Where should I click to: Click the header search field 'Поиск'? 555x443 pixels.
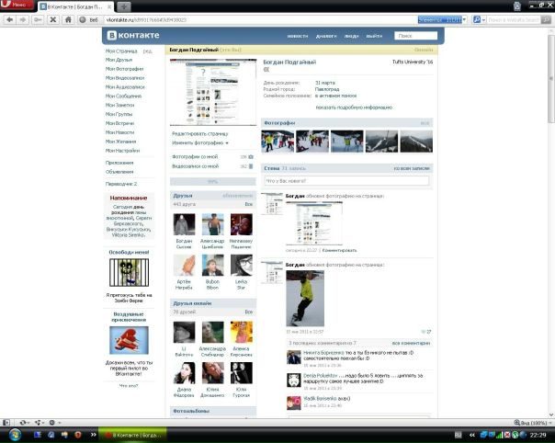(415, 36)
